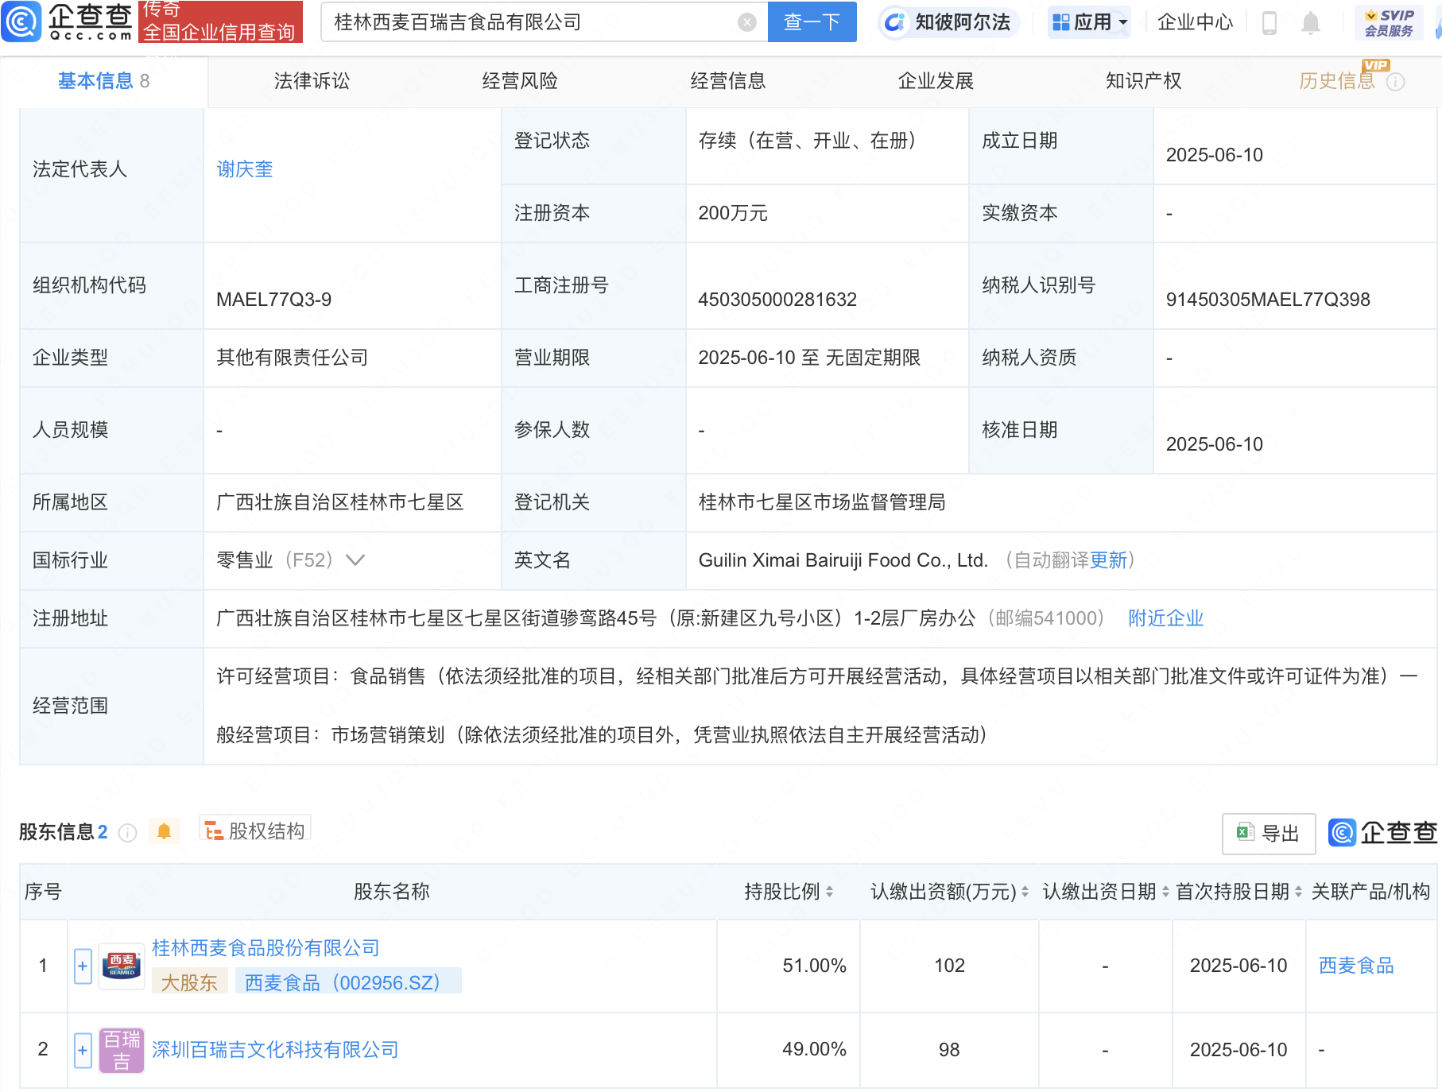Screen dimensions: 1442x1092
Task: Click the 知彼阿尔法 logo icon
Action: [895, 22]
